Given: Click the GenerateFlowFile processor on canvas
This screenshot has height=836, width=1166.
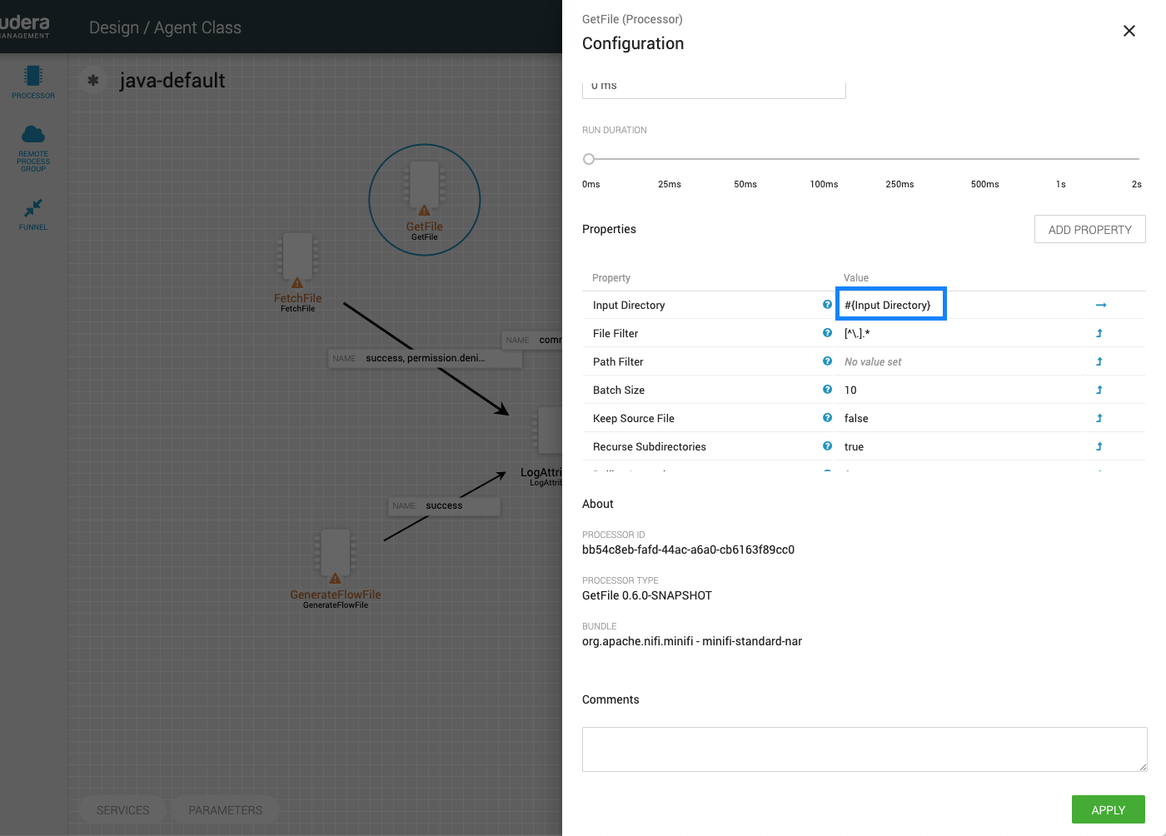Looking at the screenshot, I should tap(335, 569).
